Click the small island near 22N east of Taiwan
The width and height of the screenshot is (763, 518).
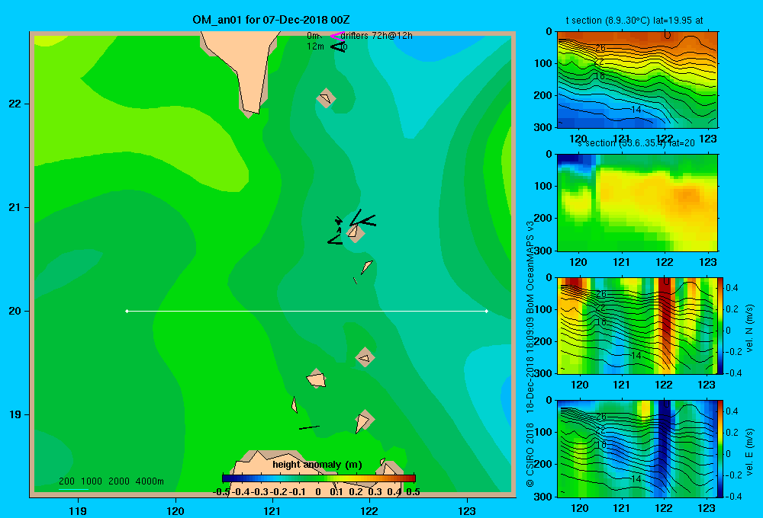[x=326, y=98]
